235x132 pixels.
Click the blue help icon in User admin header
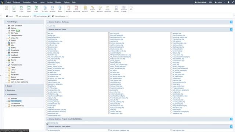coord(231,126)
